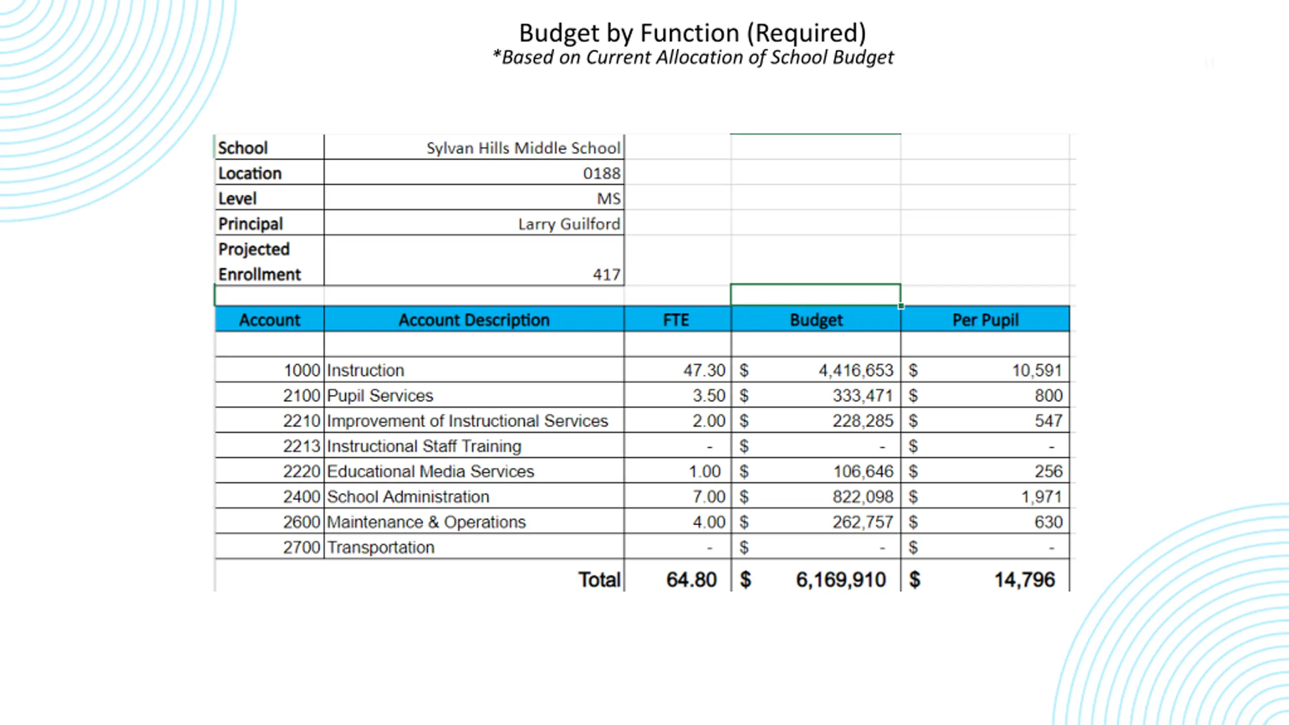This screenshot has width=1289, height=725.
Task: Select the Instruction budget 4,416,653 cell
Action: [x=855, y=371]
